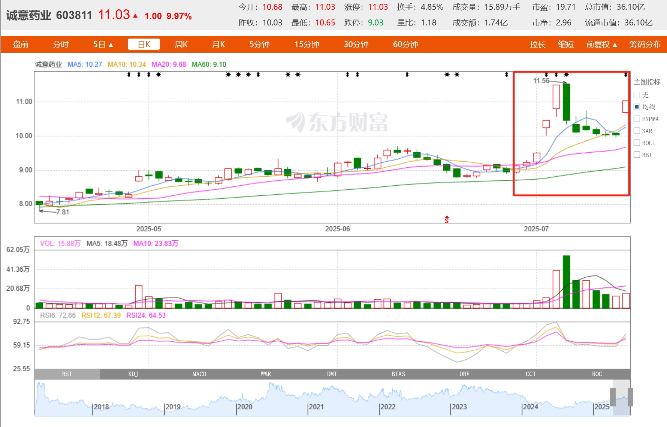Click the 主图指标 heading
Screen dimensions: 667x427
click(x=647, y=82)
